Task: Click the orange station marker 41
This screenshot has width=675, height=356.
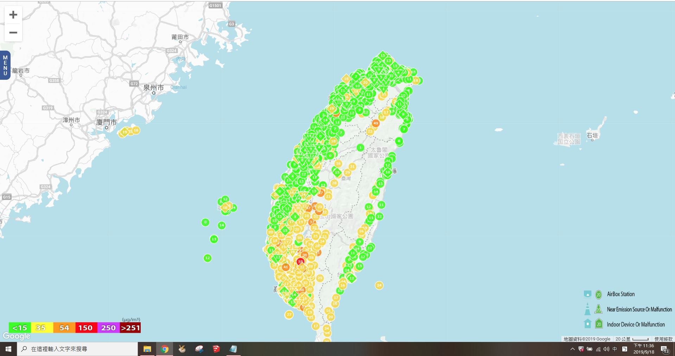Action: [286, 267]
